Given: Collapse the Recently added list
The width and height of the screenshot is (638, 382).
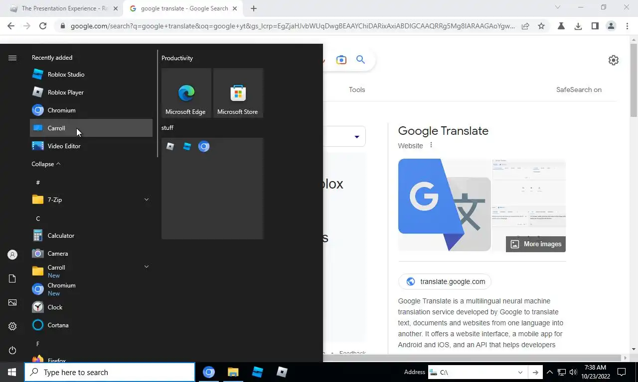Looking at the screenshot, I should pyautogui.click(x=46, y=164).
